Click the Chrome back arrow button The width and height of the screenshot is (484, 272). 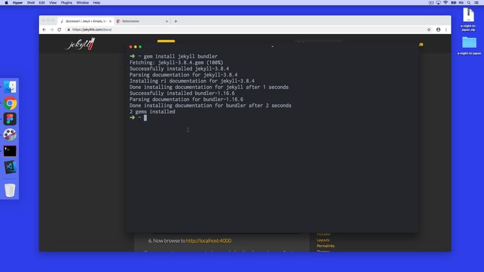pyautogui.click(x=44, y=29)
